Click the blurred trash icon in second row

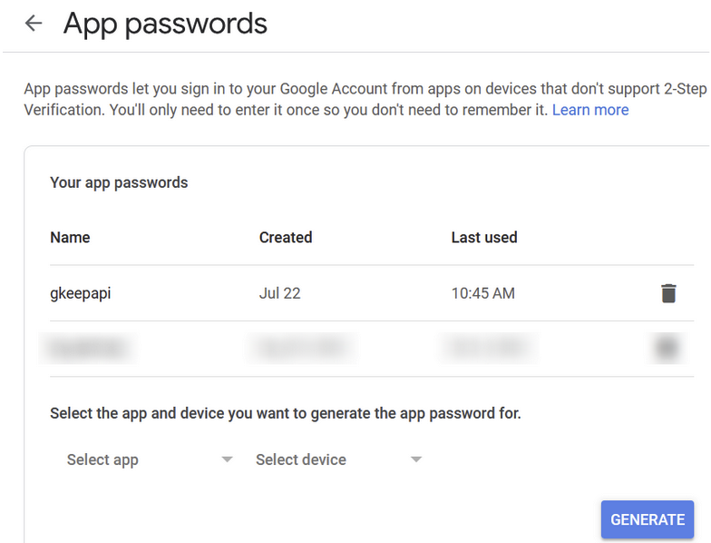[x=667, y=349]
